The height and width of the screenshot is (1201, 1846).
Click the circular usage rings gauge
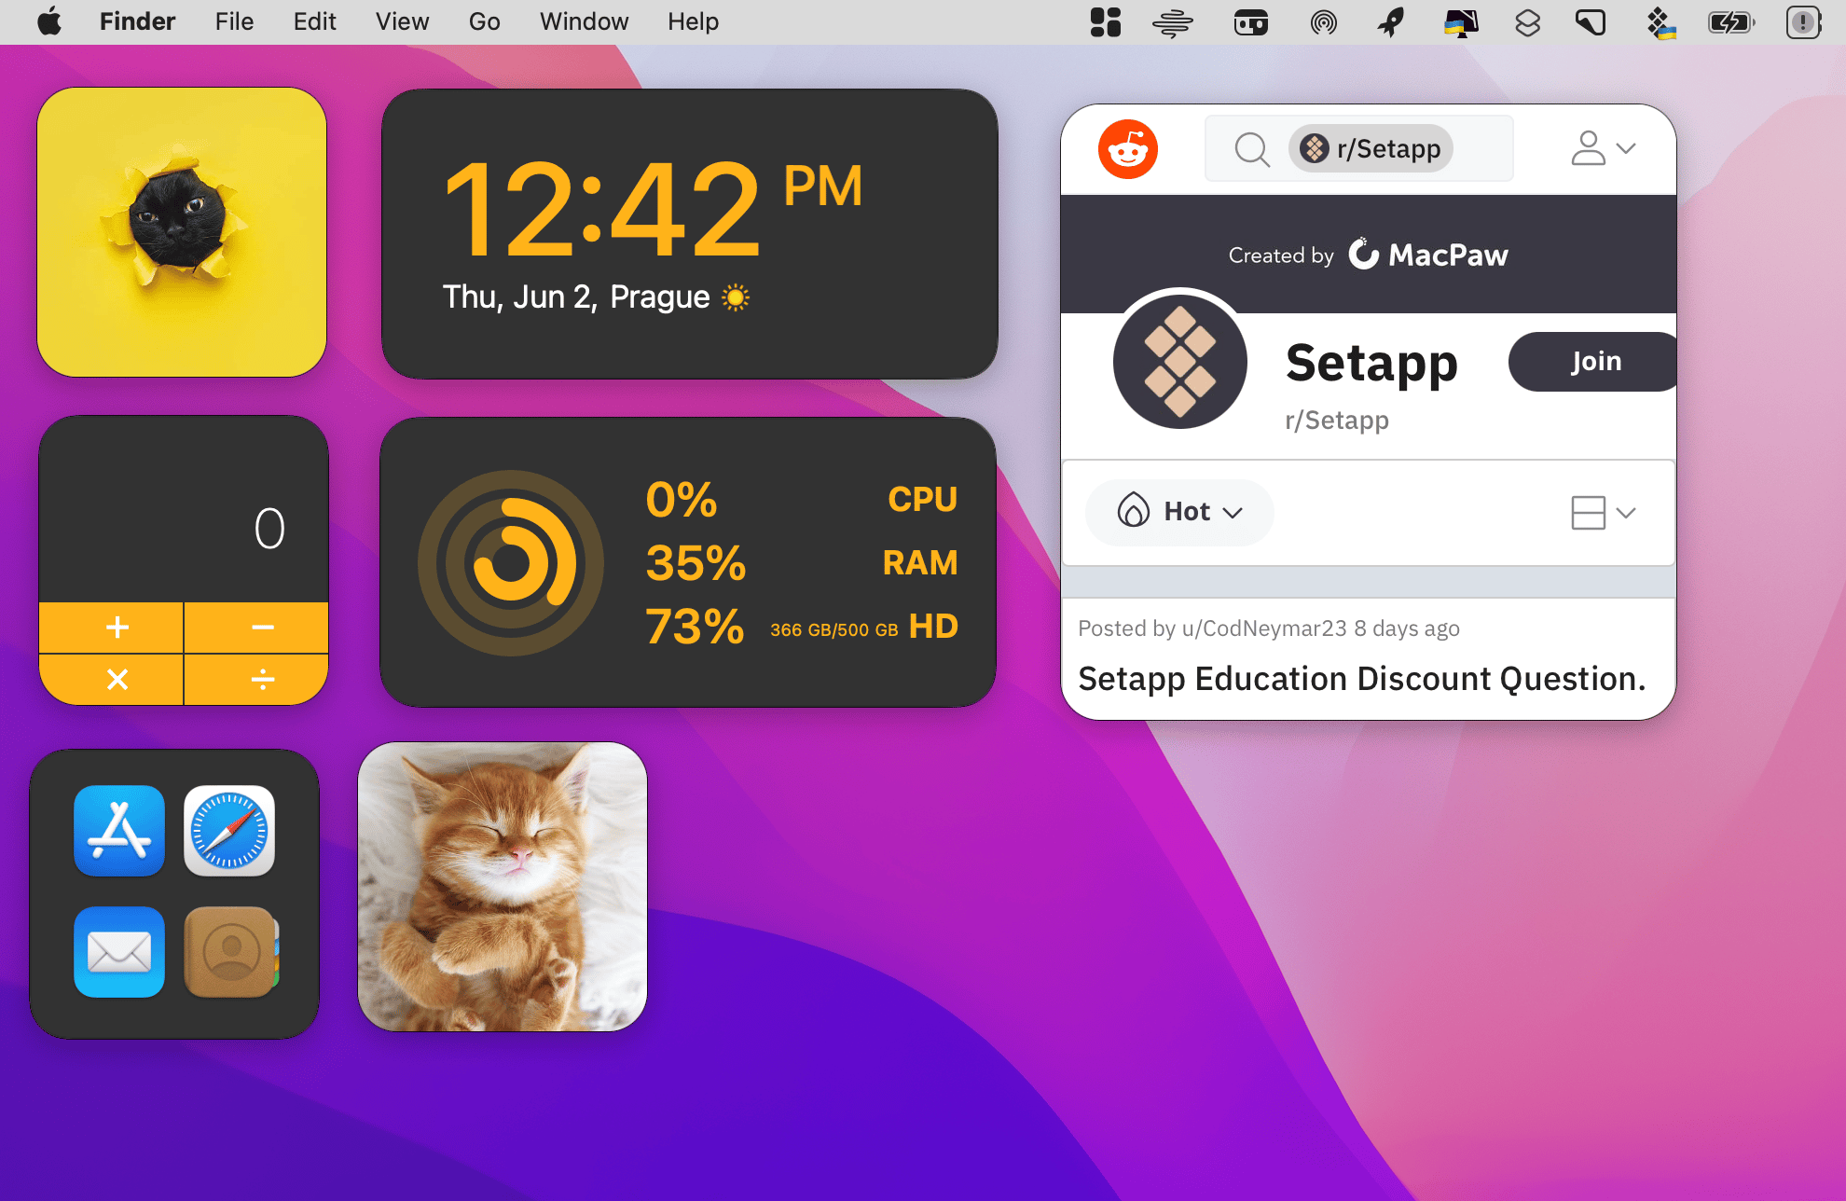pos(511,562)
